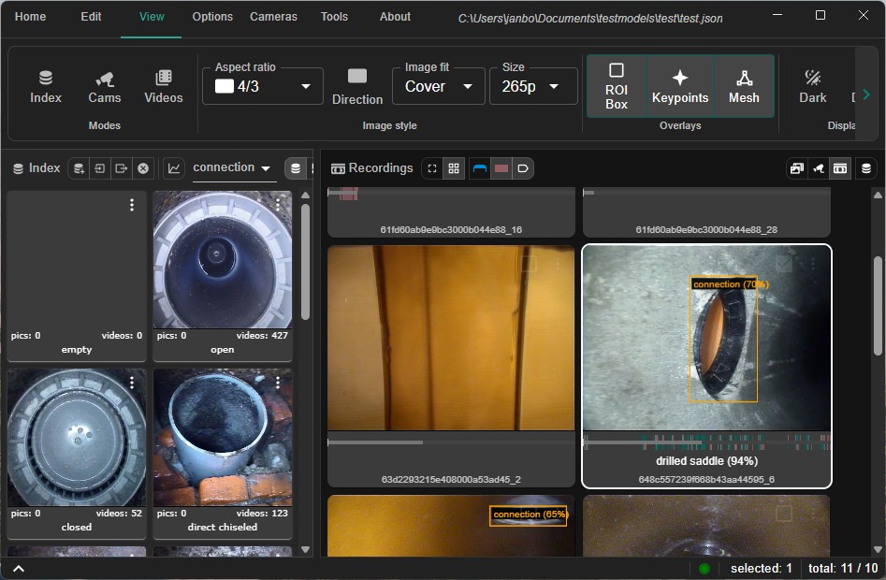Switch to Cams mode
This screenshot has height=580, width=886.
[x=105, y=87]
